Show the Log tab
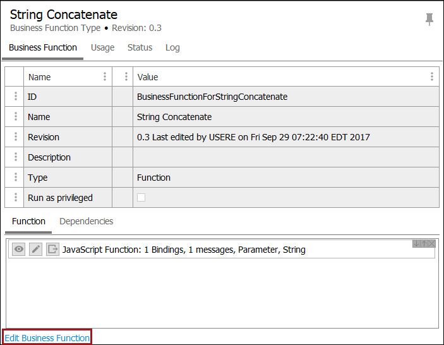The width and height of the screenshot is (444, 345). click(x=172, y=47)
